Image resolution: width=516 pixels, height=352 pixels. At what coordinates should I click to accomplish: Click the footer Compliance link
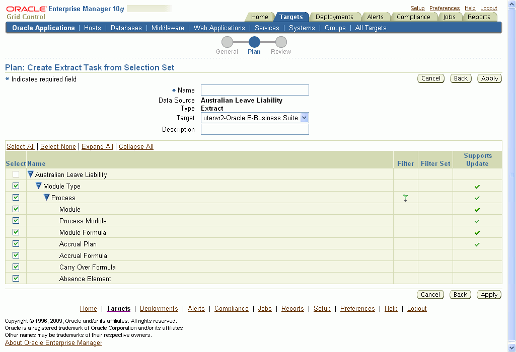point(232,309)
